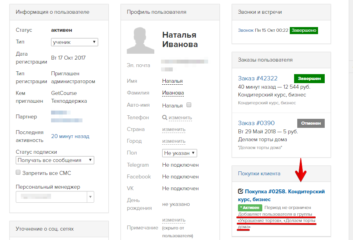This screenshot has width=353, height=240.
Task: Open order Заказ #42322
Action: [x=258, y=78]
